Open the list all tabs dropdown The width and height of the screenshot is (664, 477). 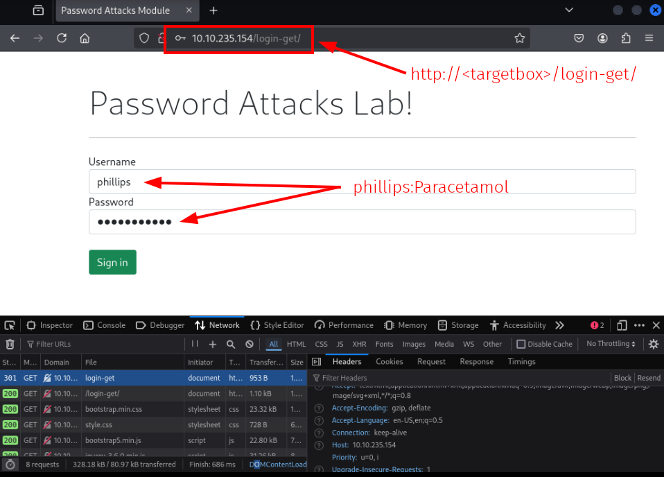click(568, 10)
